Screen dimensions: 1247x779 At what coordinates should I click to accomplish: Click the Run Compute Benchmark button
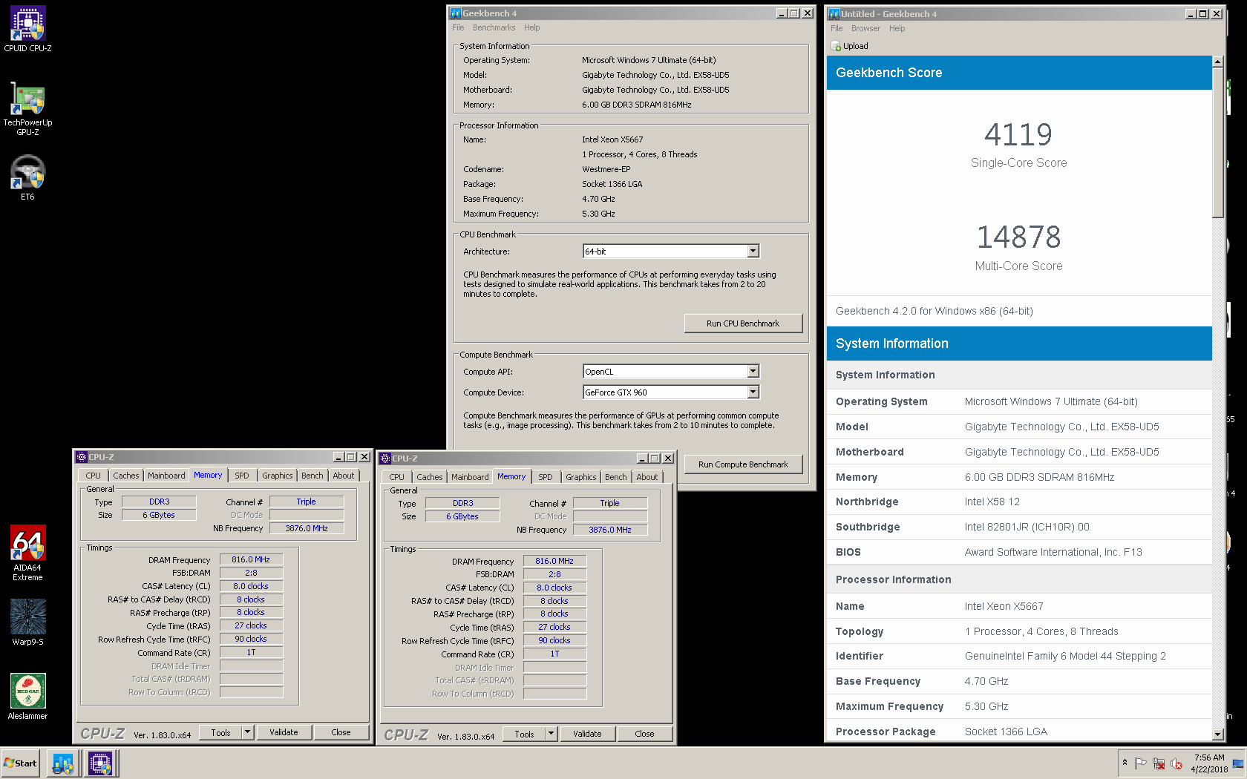(x=743, y=464)
